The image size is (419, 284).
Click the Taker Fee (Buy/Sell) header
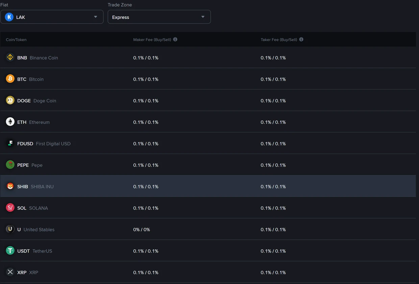pos(279,40)
